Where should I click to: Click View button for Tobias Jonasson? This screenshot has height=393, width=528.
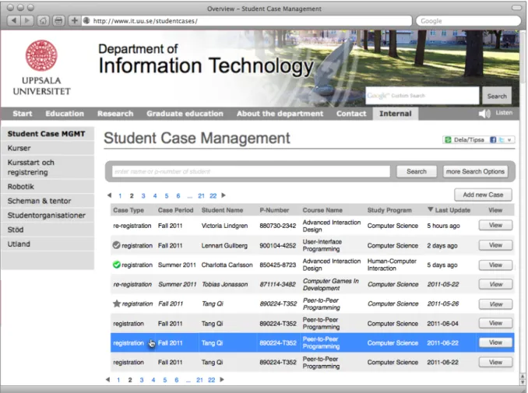click(495, 284)
